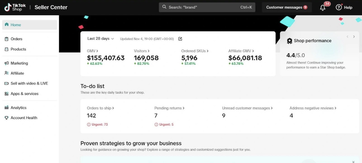Click the Help question mark icon

339,8
